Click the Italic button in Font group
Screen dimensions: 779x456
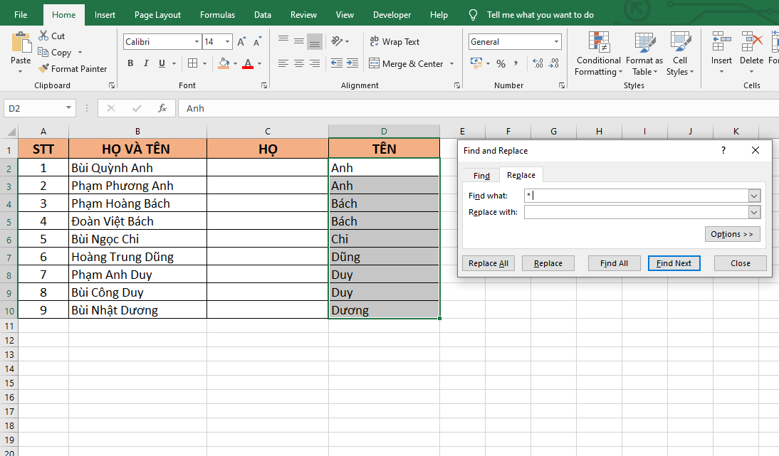coord(146,63)
